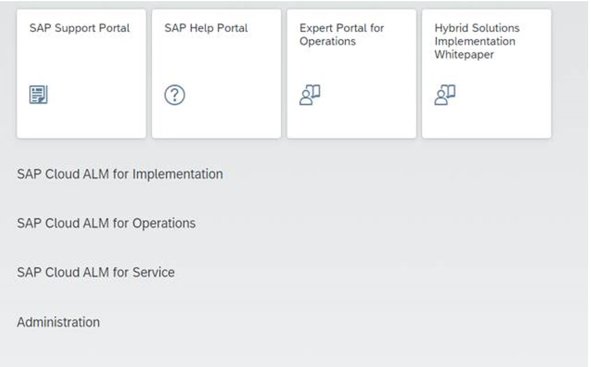Go to the Administration section
Viewport: 591px width, 367px height.
59,322
